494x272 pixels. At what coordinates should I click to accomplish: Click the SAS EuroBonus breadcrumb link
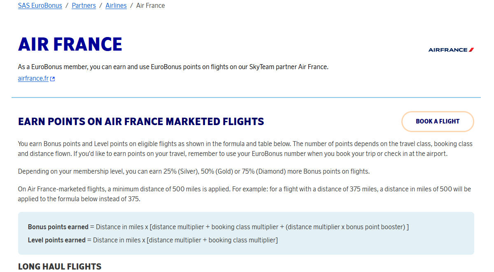point(40,6)
